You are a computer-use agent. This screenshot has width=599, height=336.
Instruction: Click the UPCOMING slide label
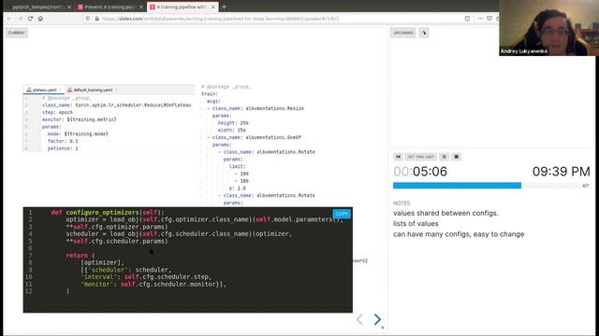click(403, 33)
